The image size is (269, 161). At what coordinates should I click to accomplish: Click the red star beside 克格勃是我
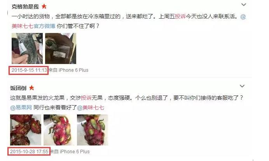coord(44,6)
